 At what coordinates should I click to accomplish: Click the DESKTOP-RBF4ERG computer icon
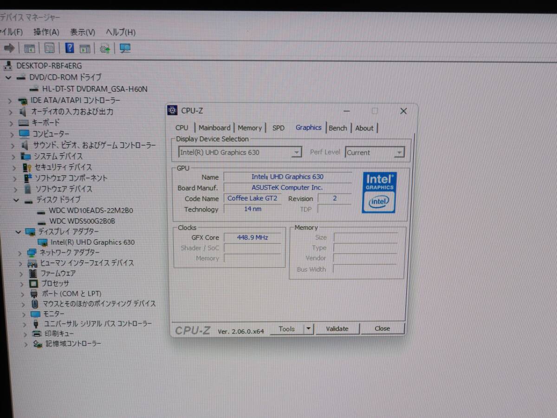[8, 65]
